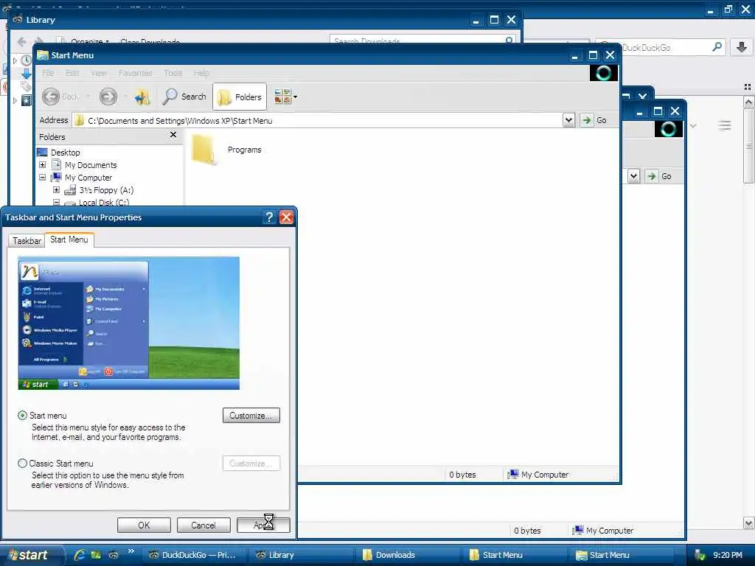Open address dropdown in background Explorer window

tap(633, 176)
